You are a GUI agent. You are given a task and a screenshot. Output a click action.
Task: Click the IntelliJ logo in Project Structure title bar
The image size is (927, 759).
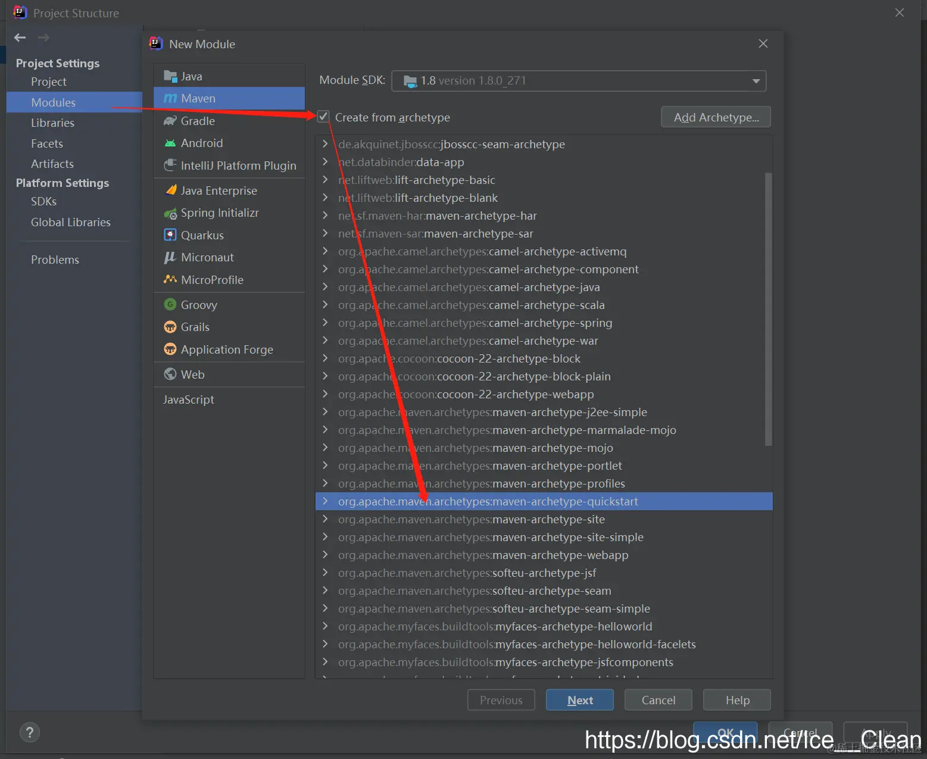tap(20, 13)
